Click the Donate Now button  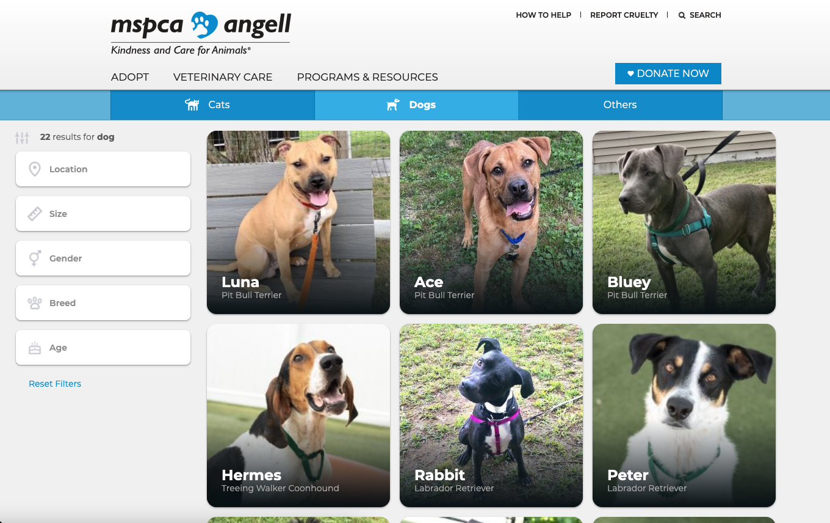tap(668, 73)
